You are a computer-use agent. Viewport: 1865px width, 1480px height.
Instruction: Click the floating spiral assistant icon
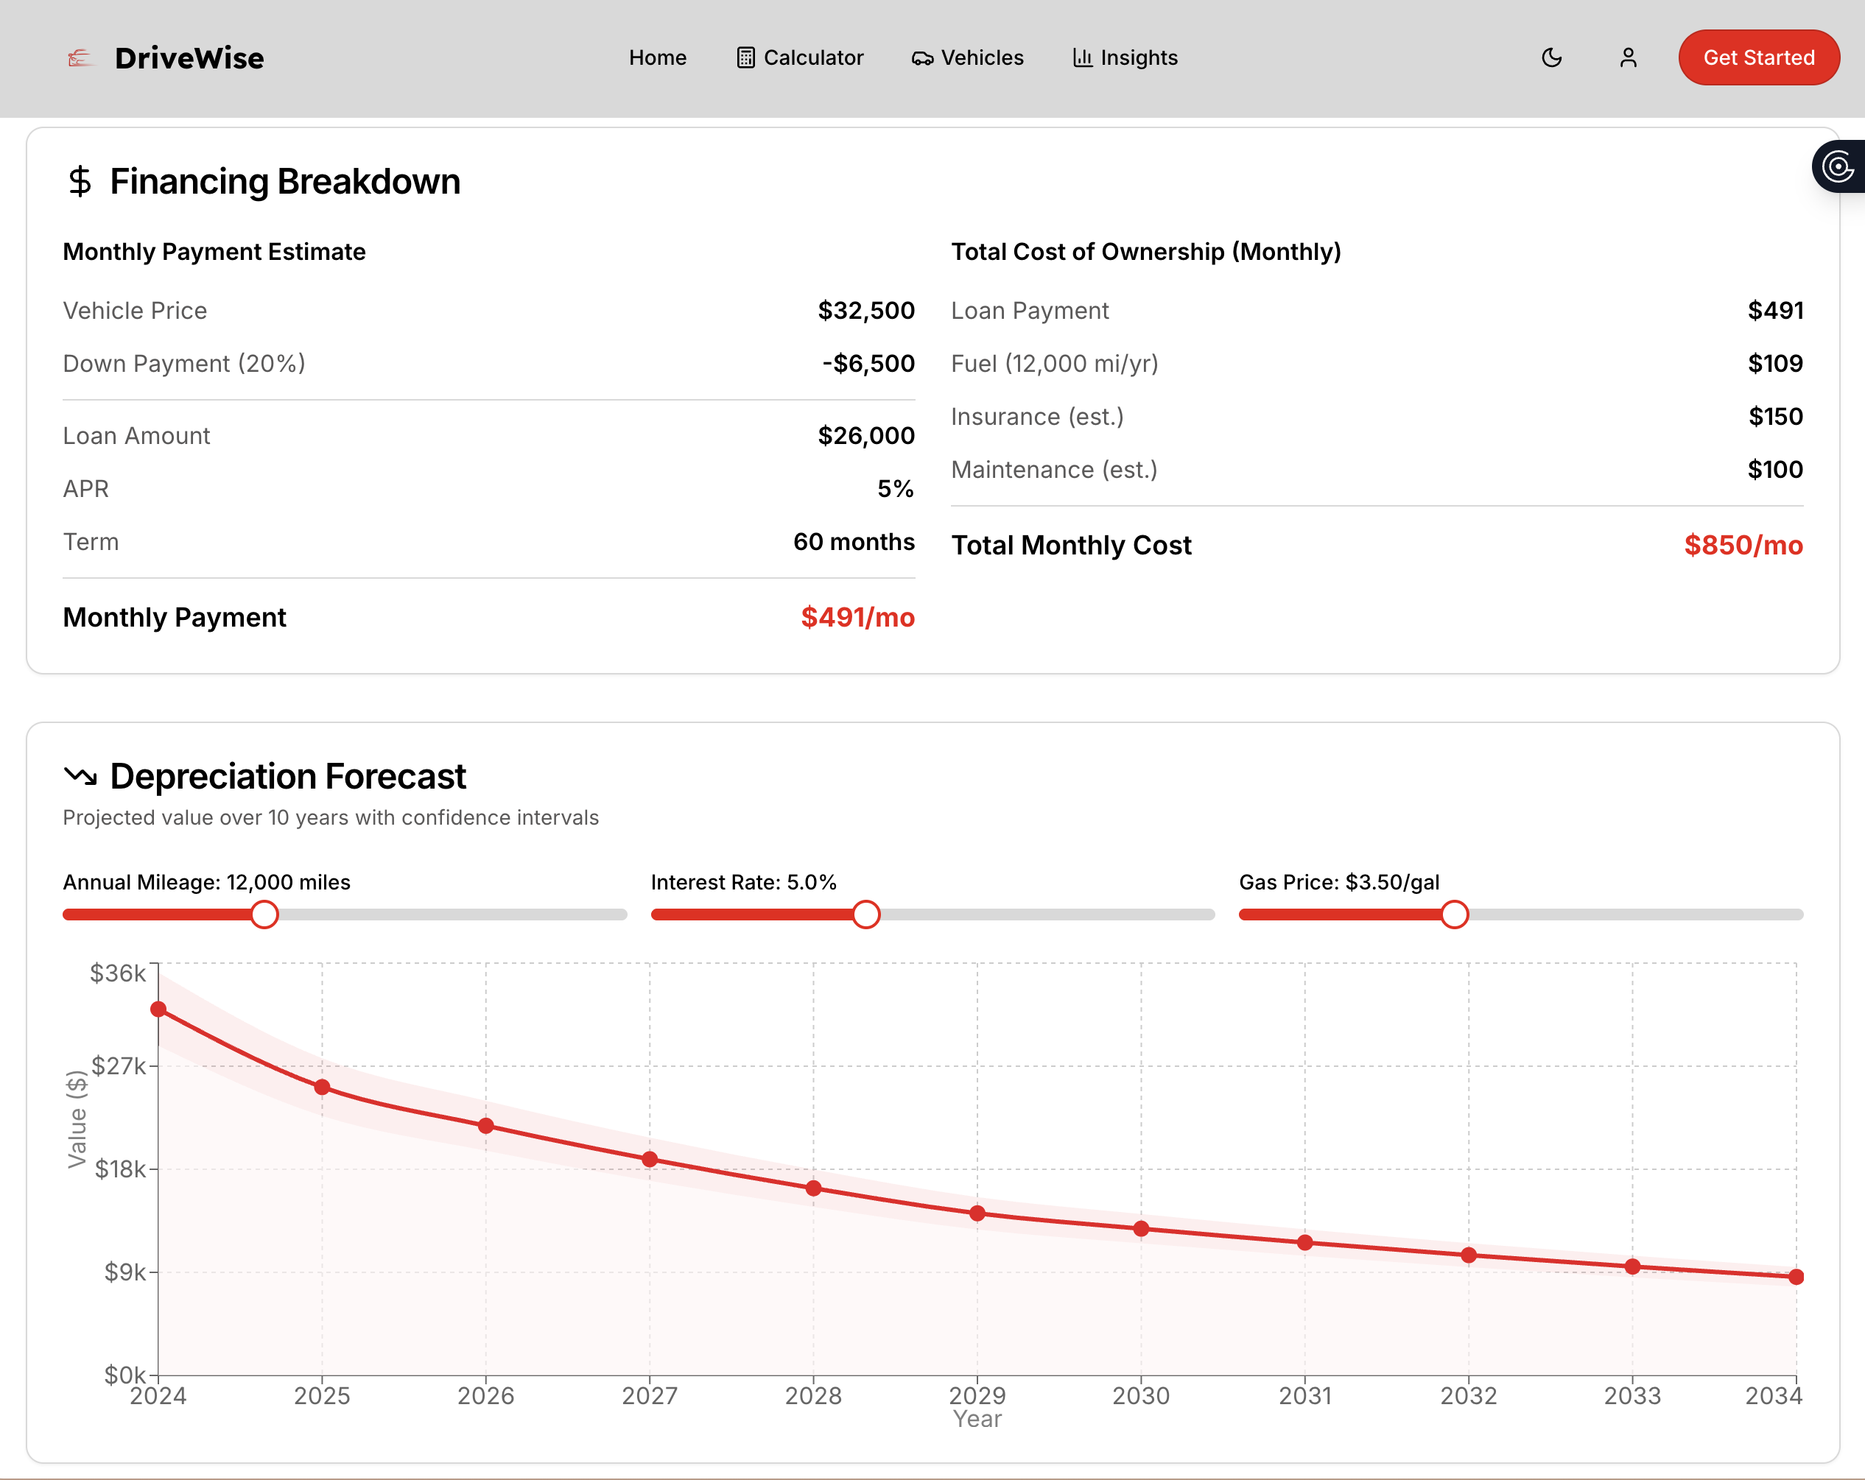point(1839,166)
